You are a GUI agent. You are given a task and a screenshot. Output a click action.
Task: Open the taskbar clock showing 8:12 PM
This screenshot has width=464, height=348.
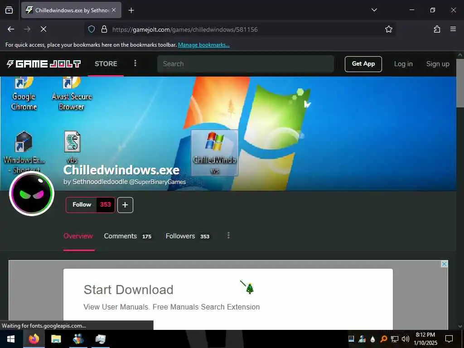point(425,339)
